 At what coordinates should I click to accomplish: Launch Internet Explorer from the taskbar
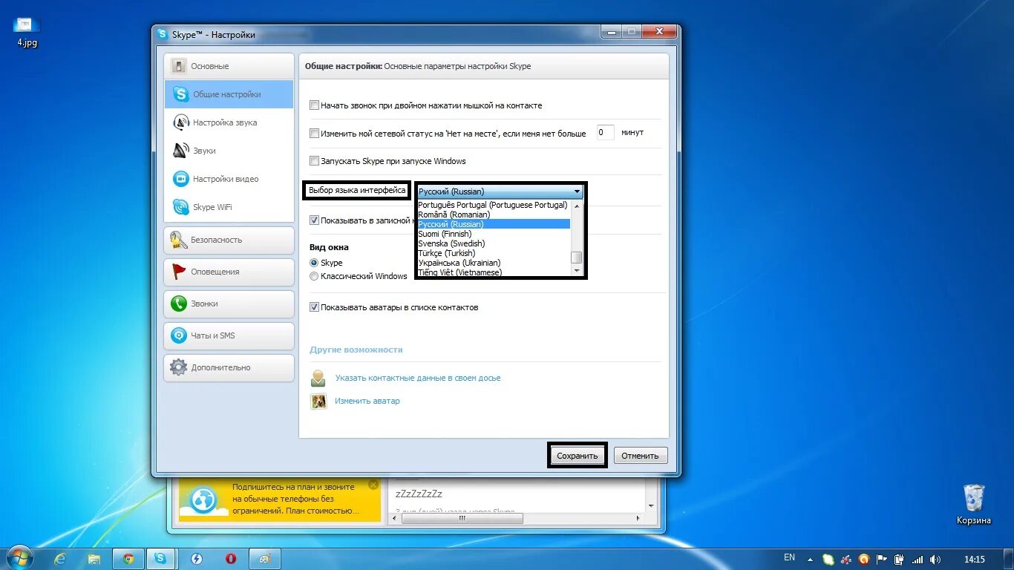click(60, 559)
